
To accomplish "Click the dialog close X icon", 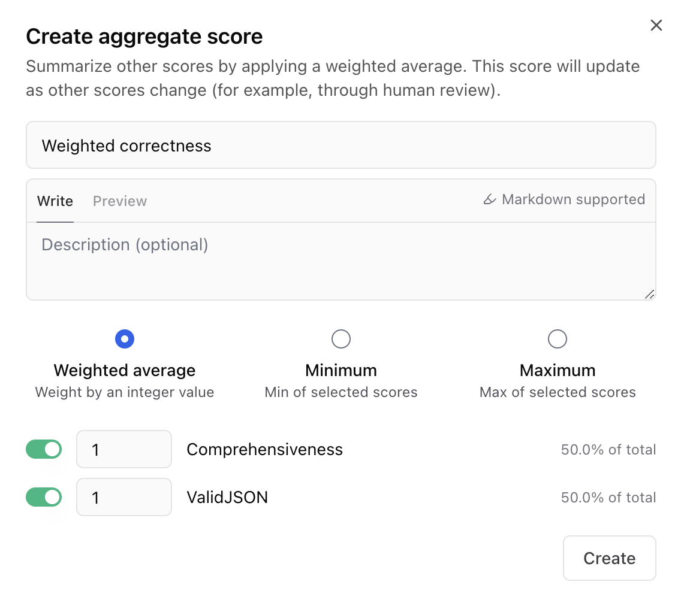I will point(656,25).
